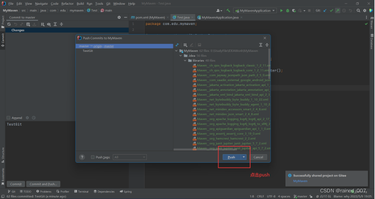375x199 pixels.
Task: Open the File menu
Action: (x=11, y=4)
